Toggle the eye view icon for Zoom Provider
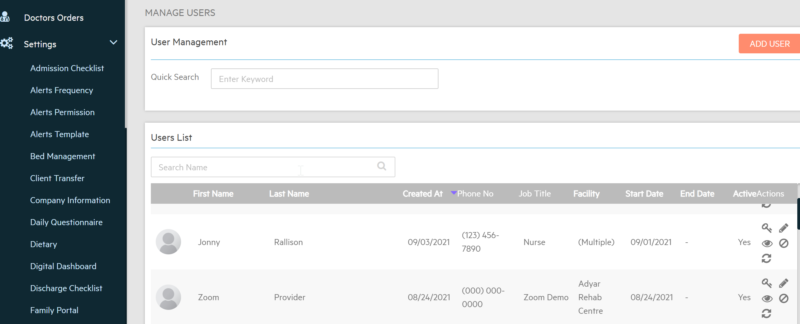The image size is (800, 324). 767,298
